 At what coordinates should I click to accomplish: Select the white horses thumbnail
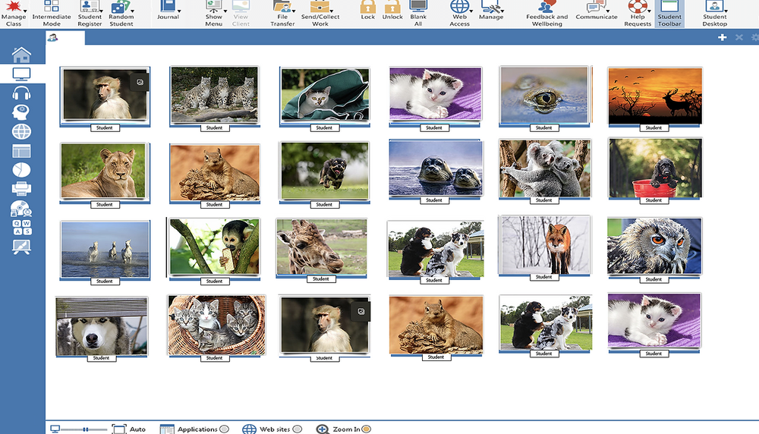[x=105, y=249]
